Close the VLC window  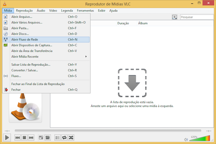208,3
